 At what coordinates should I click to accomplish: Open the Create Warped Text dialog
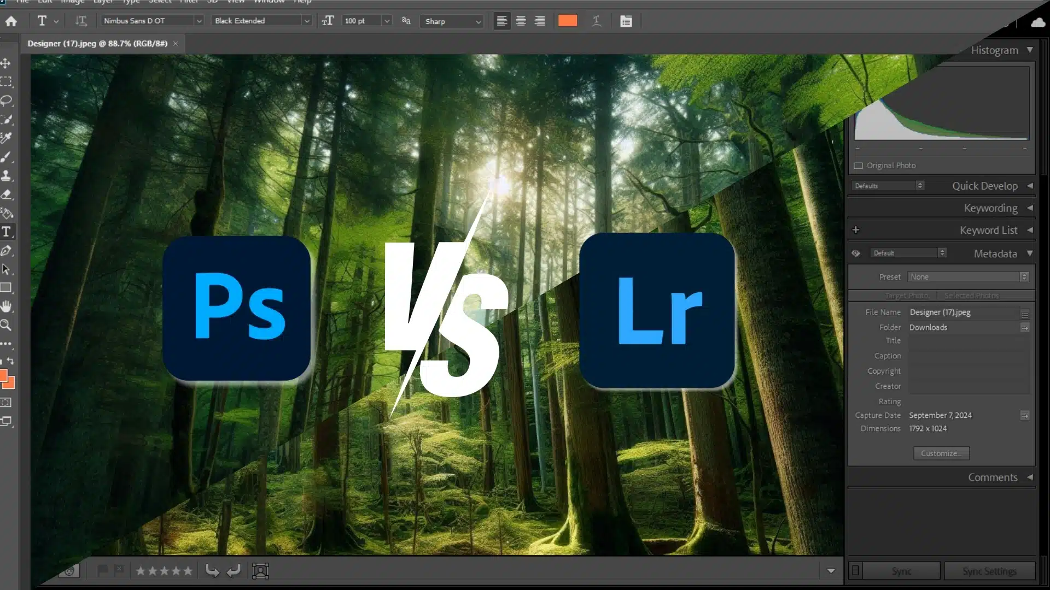597,21
